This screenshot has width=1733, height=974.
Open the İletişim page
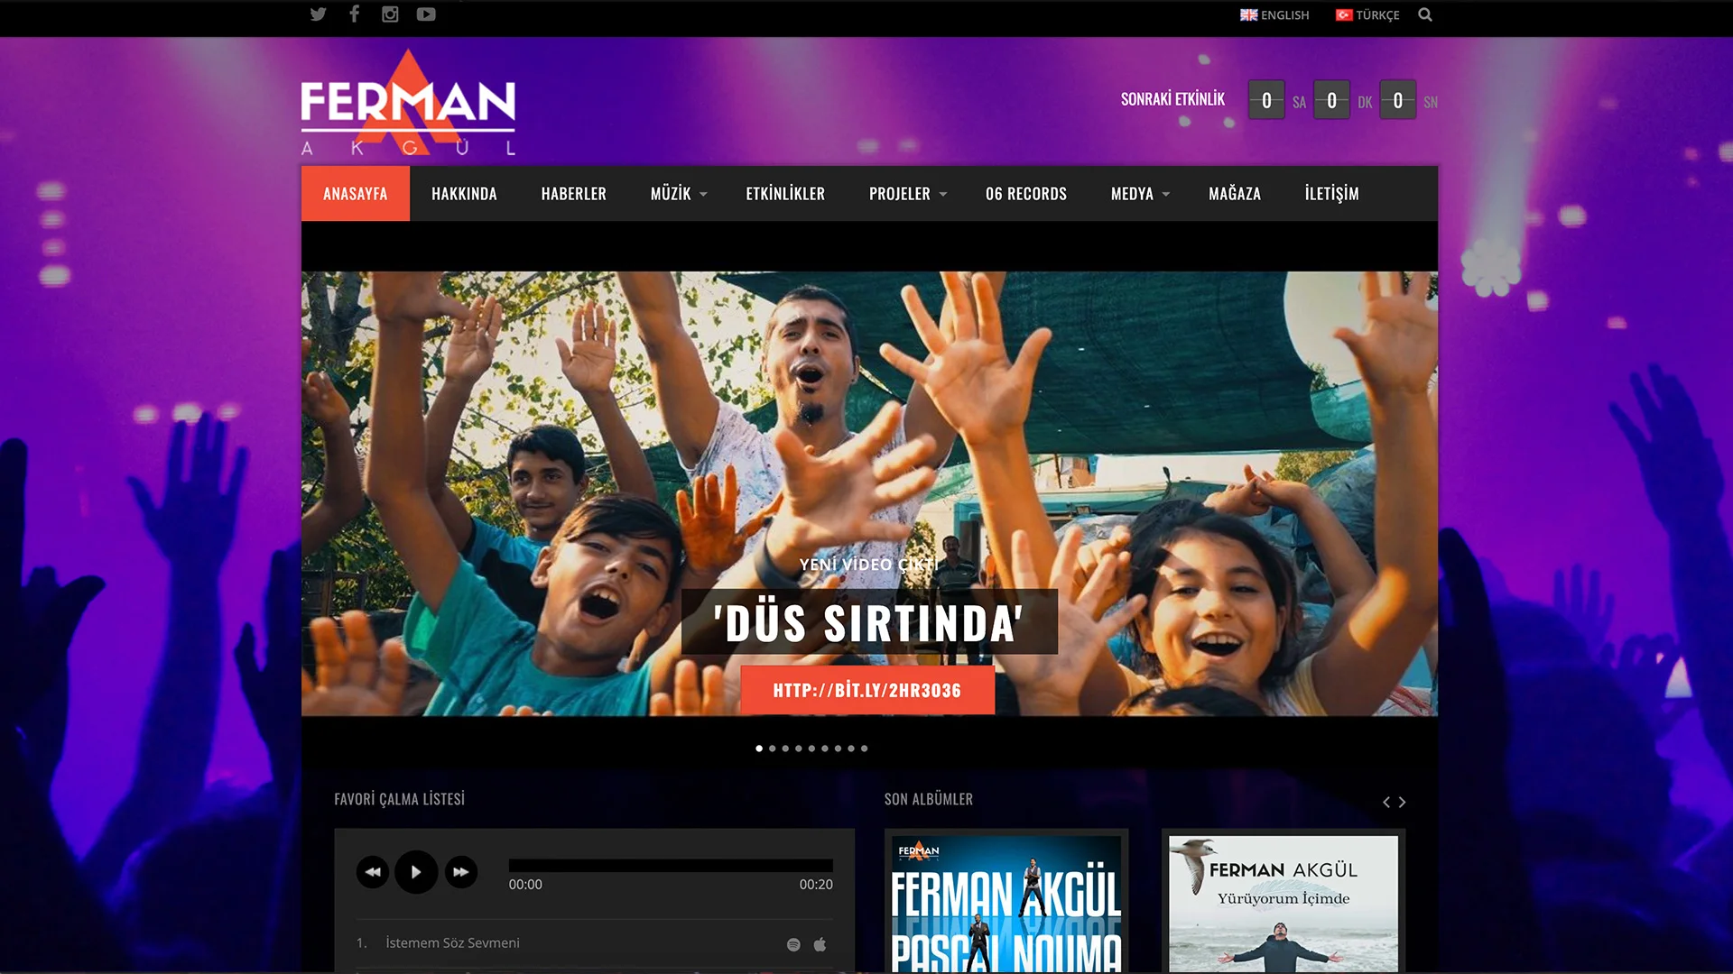click(x=1331, y=194)
